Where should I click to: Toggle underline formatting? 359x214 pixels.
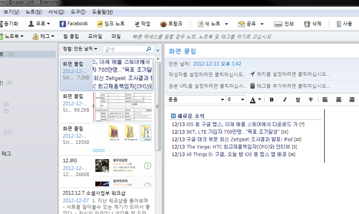click(297, 100)
